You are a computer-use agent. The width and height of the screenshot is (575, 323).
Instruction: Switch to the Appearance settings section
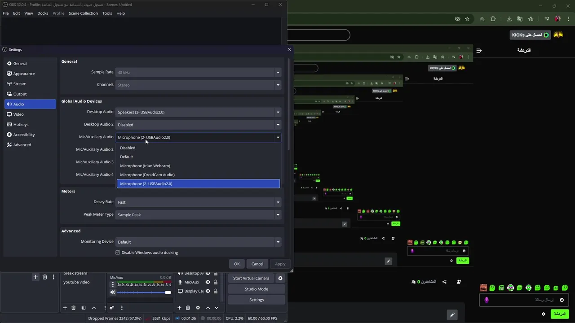30,74
